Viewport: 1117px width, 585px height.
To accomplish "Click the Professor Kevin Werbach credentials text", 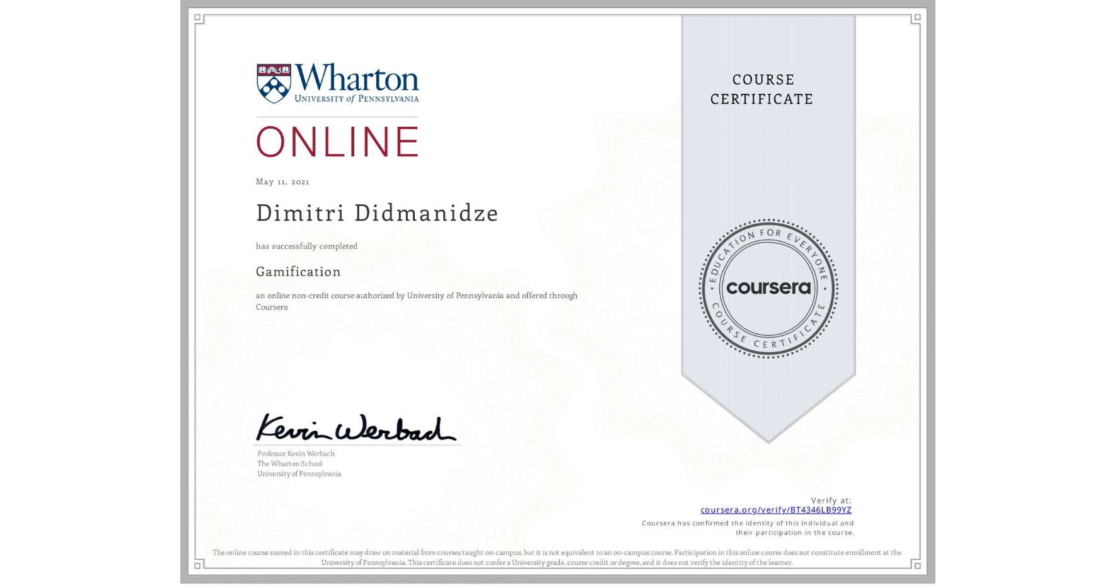I will pos(298,463).
